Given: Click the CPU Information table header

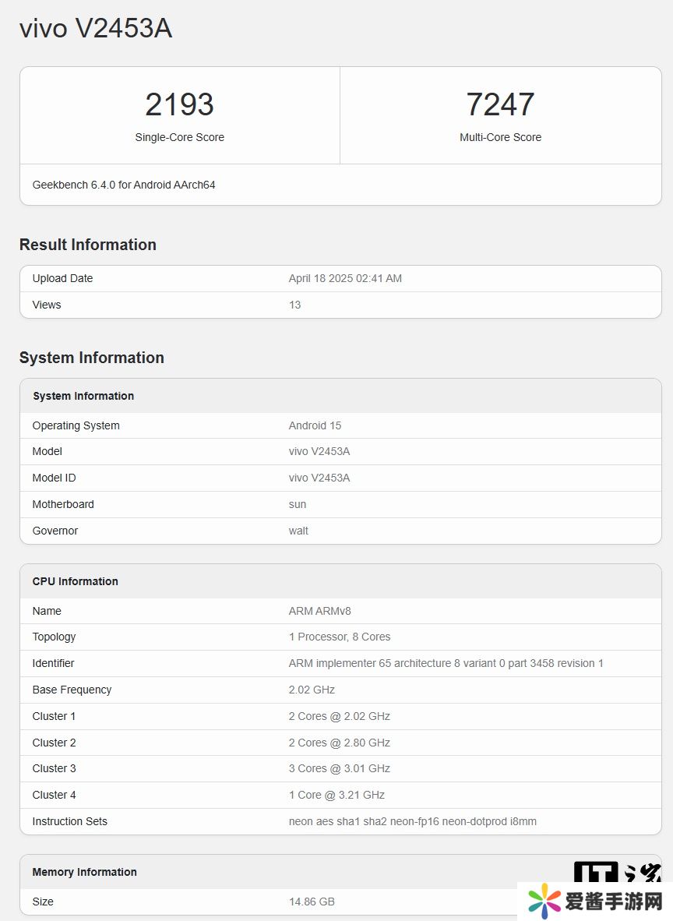Looking at the screenshot, I should [x=76, y=581].
